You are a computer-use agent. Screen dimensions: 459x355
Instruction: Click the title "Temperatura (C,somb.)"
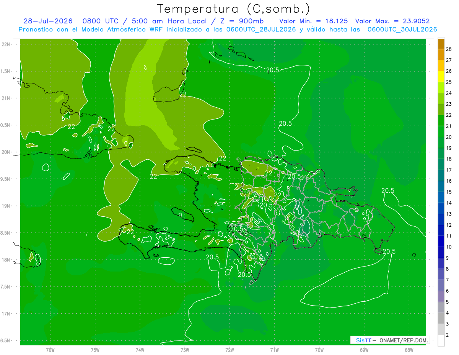[233, 9]
